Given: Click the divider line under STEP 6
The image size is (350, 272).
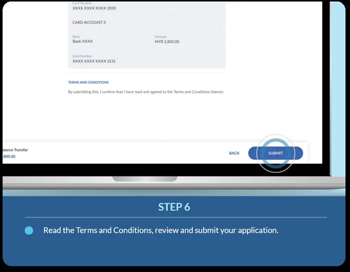Looking at the screenshot, I should pos(175,217).
